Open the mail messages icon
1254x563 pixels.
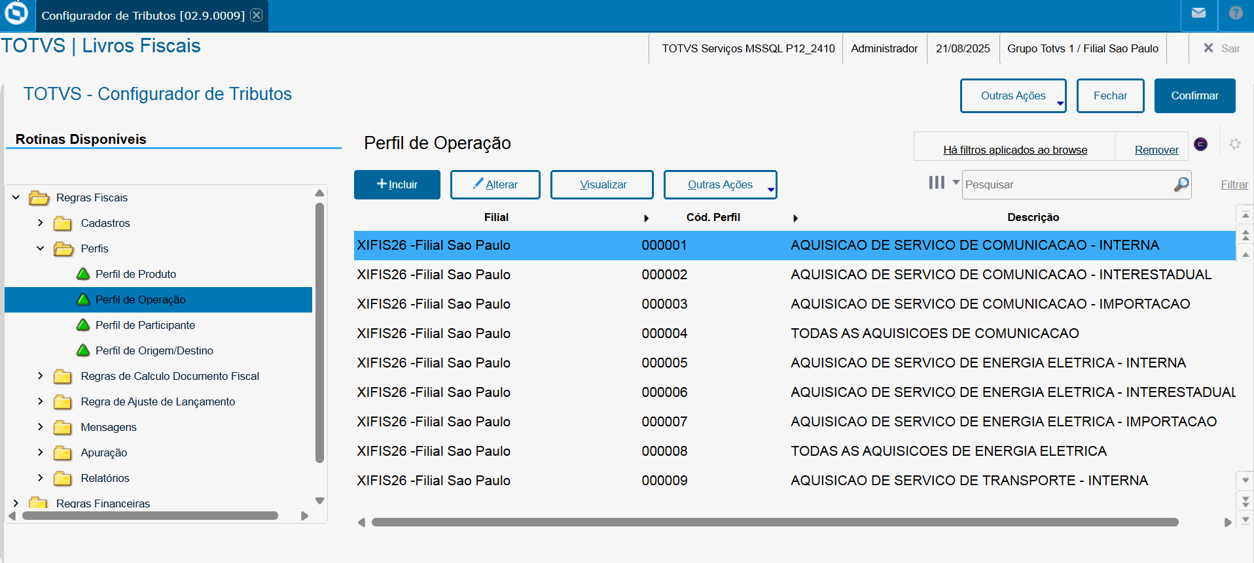coord(1198,13)
